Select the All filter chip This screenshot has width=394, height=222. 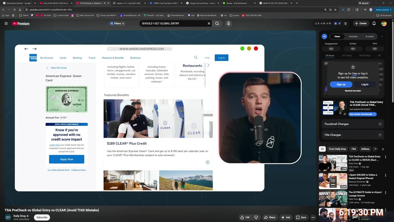pyautogui.click(x=322, y=149)
